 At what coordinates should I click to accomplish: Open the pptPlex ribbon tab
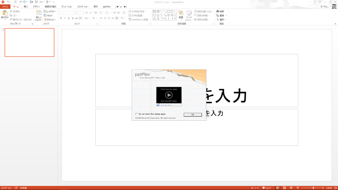pos(107,7)
